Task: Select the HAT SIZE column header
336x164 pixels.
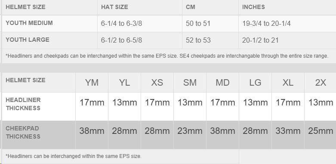Action: (x=114, y=7)
